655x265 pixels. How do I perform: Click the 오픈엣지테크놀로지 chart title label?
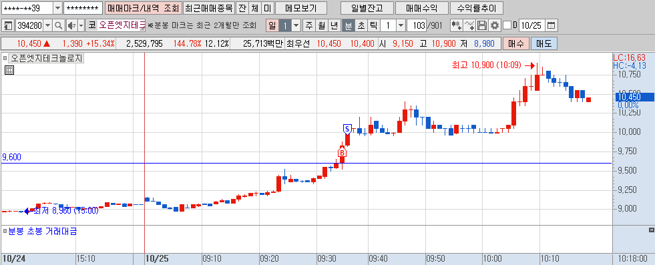click(46, 59)
